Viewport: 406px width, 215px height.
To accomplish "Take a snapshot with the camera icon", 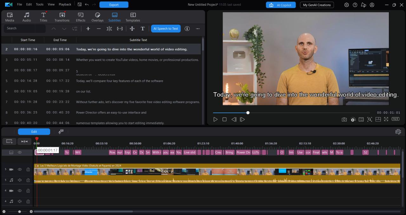I will pos(344,120).
